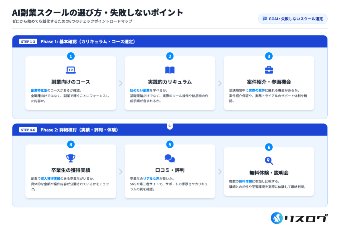The image size is (341, 230).
Task: Click the magnifier pin icon above 無料体験・説明会
Action: 269,161
